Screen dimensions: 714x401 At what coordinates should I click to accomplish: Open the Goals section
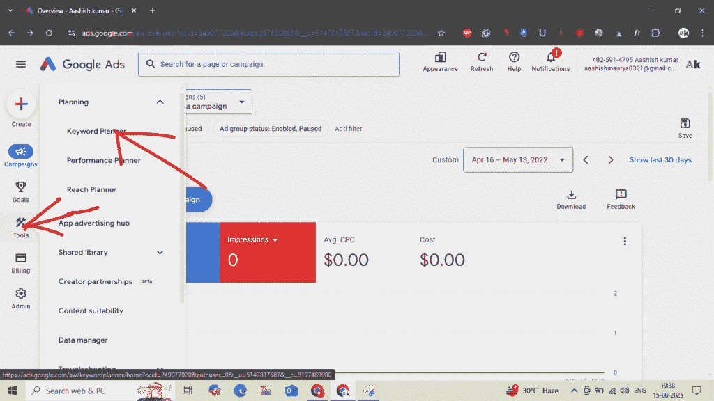21,192
